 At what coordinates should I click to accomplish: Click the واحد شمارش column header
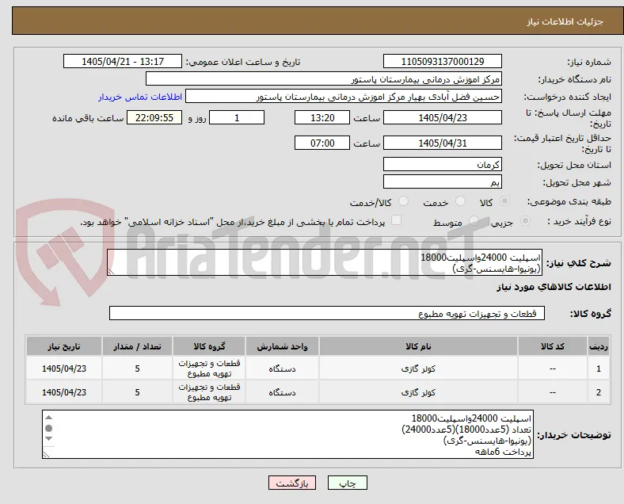[x=282, y=346]
